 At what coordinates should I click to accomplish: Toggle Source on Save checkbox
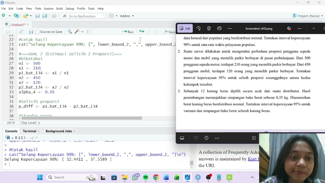37,32
